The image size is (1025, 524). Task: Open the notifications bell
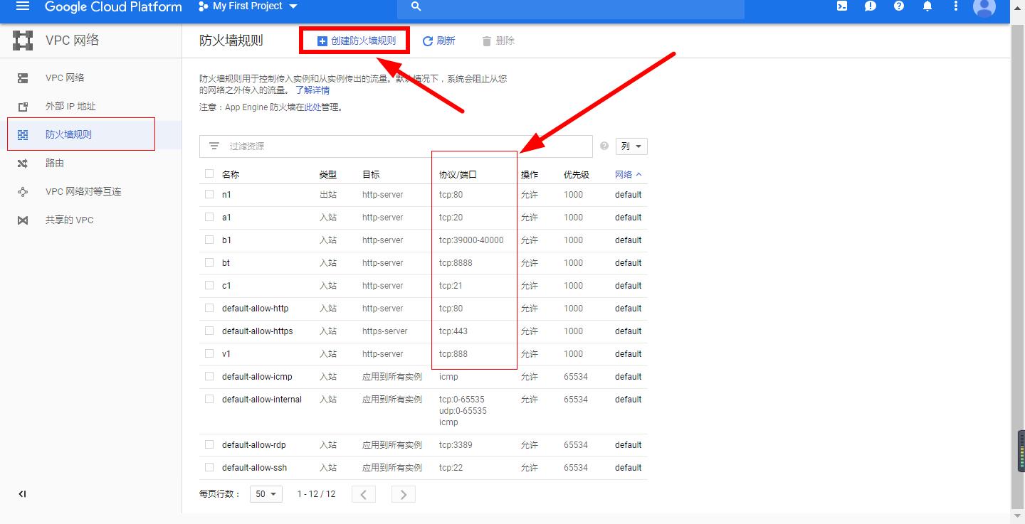click(x=927, y=6)
